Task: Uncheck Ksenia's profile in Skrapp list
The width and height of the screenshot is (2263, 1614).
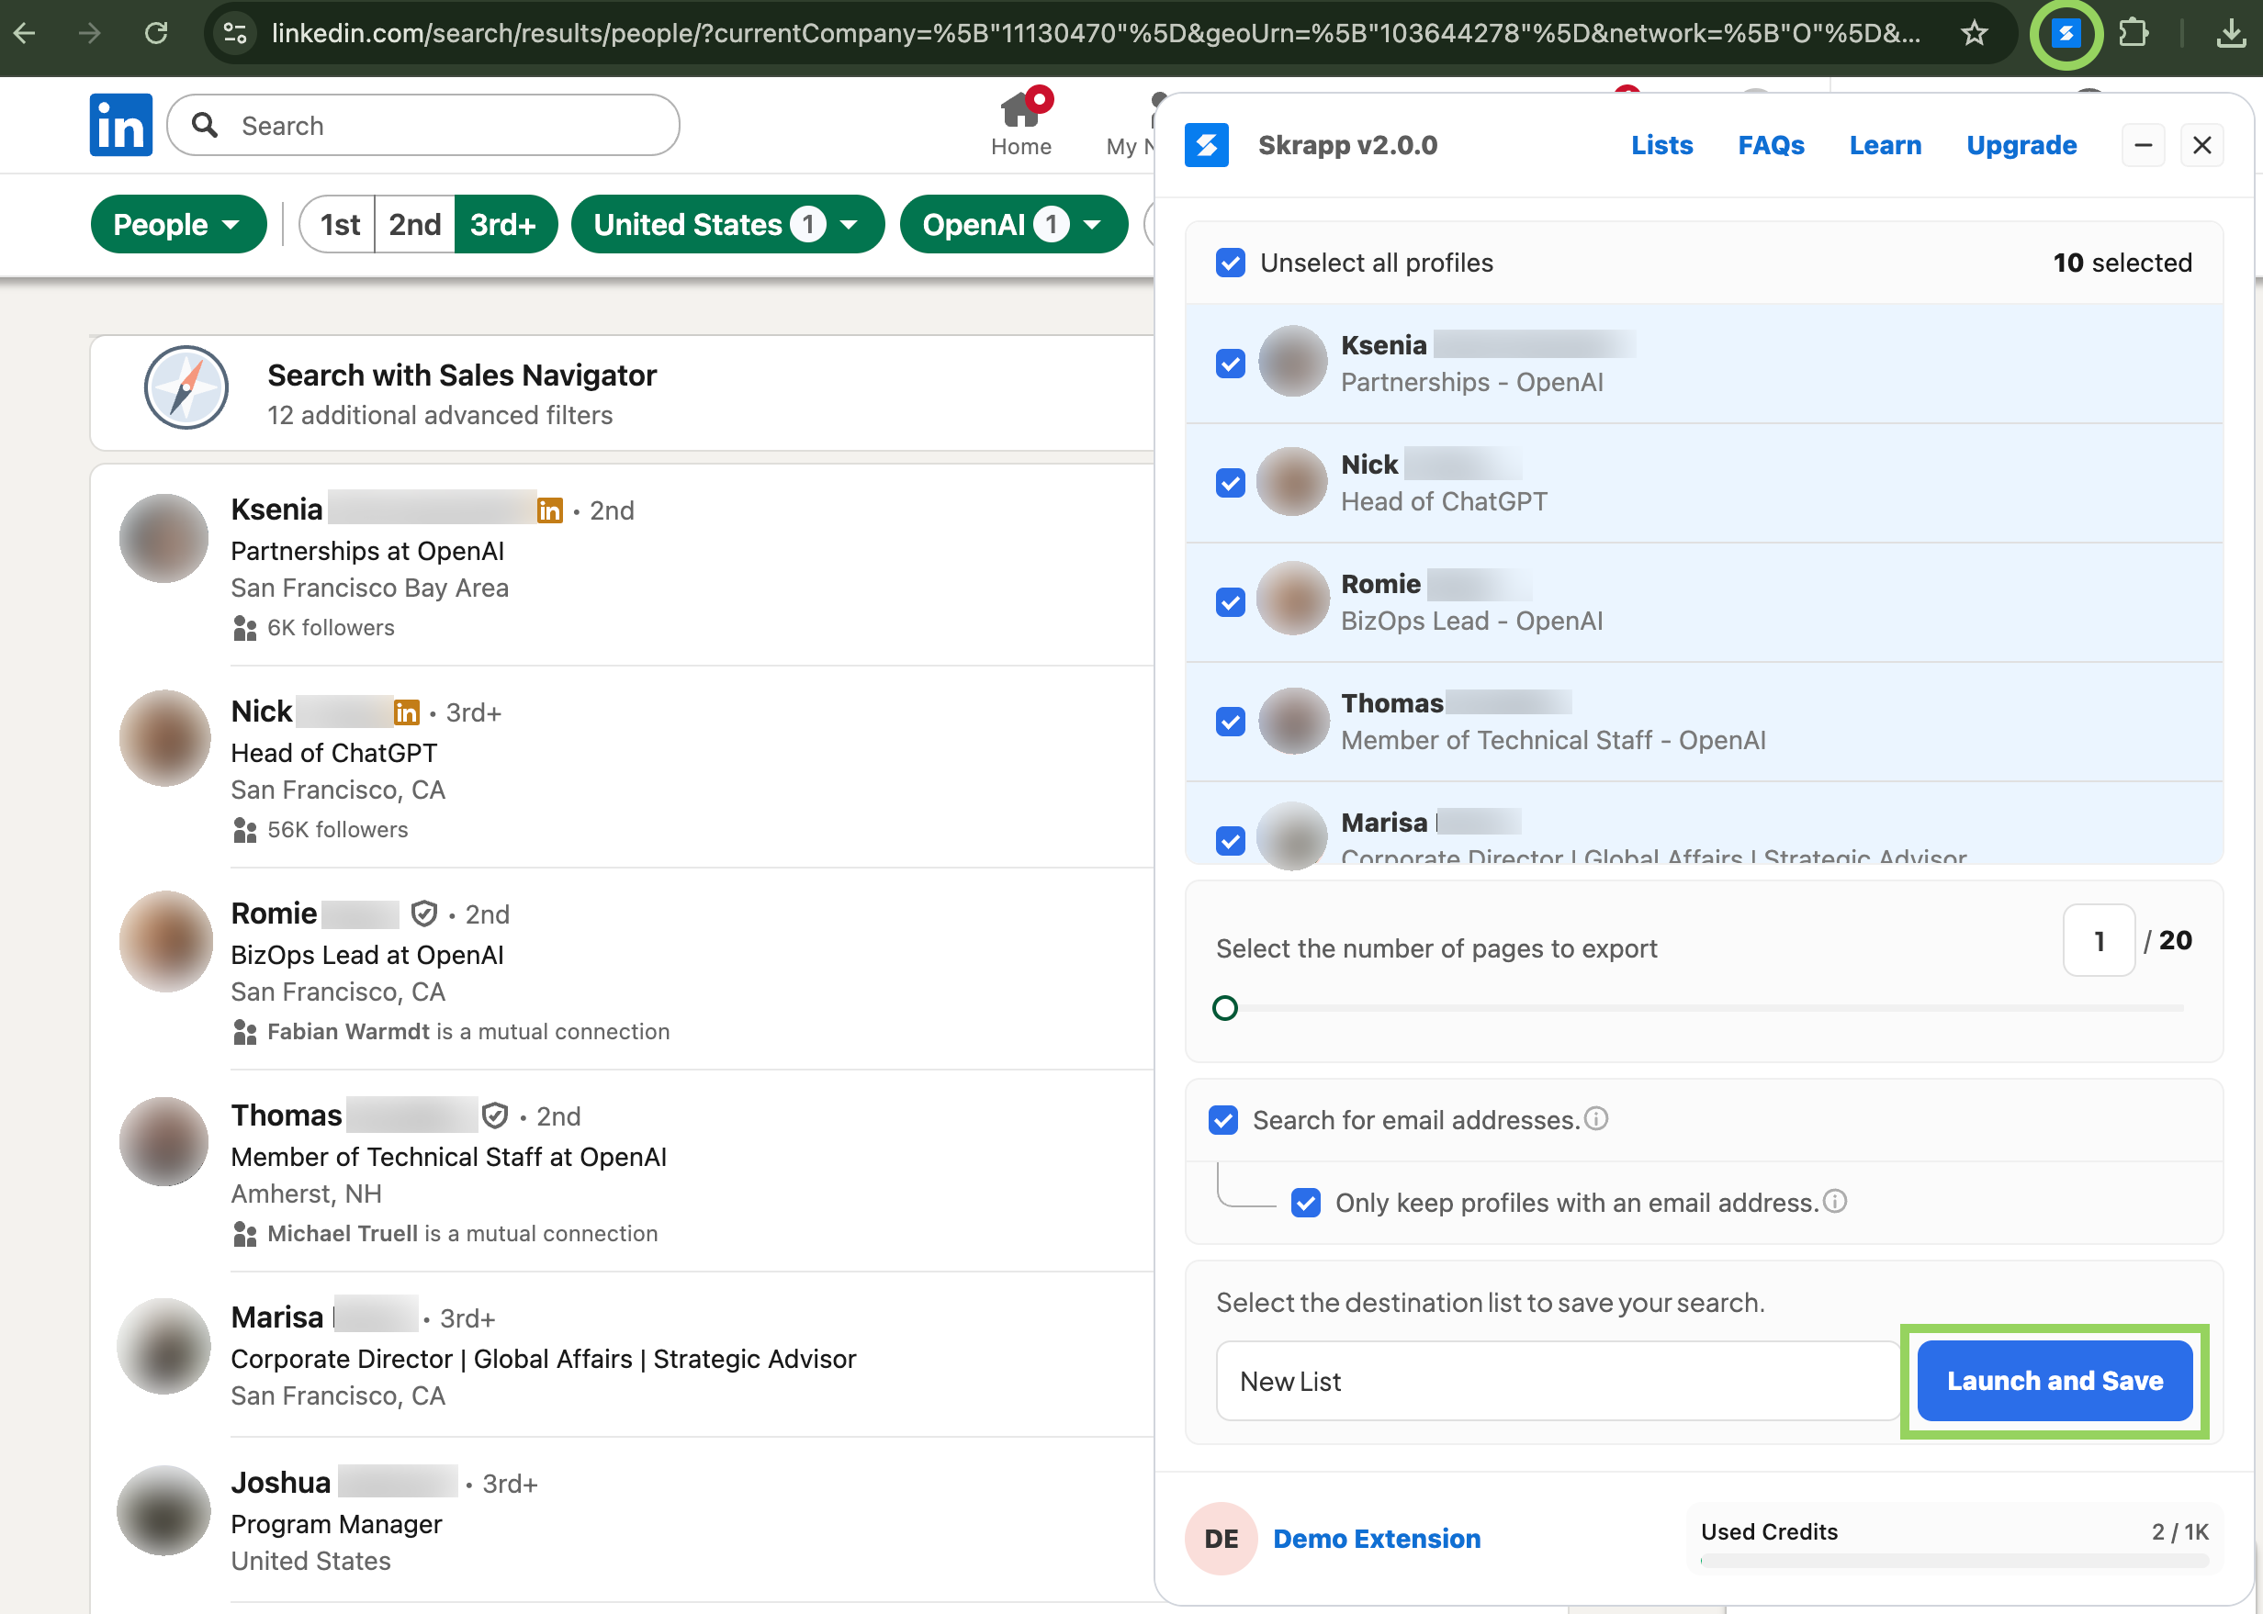Action: pyautogui.click(x=1230, y=363)
